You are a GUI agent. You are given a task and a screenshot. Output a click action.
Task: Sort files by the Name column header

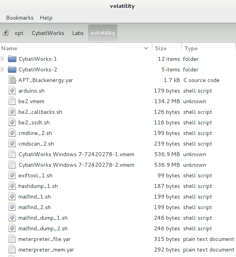76,48
